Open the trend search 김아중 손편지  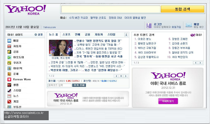pos(180,44)
